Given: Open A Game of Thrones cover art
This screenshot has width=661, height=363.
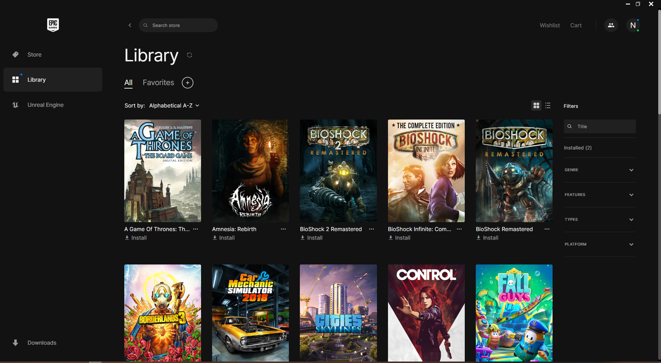Looking at the screenshot, I should tap(163, 171).
